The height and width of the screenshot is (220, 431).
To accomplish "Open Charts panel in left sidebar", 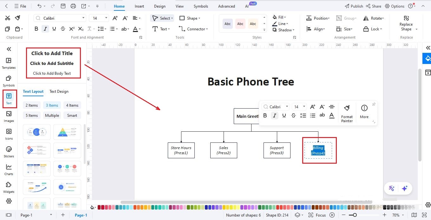I will [9, 170].
